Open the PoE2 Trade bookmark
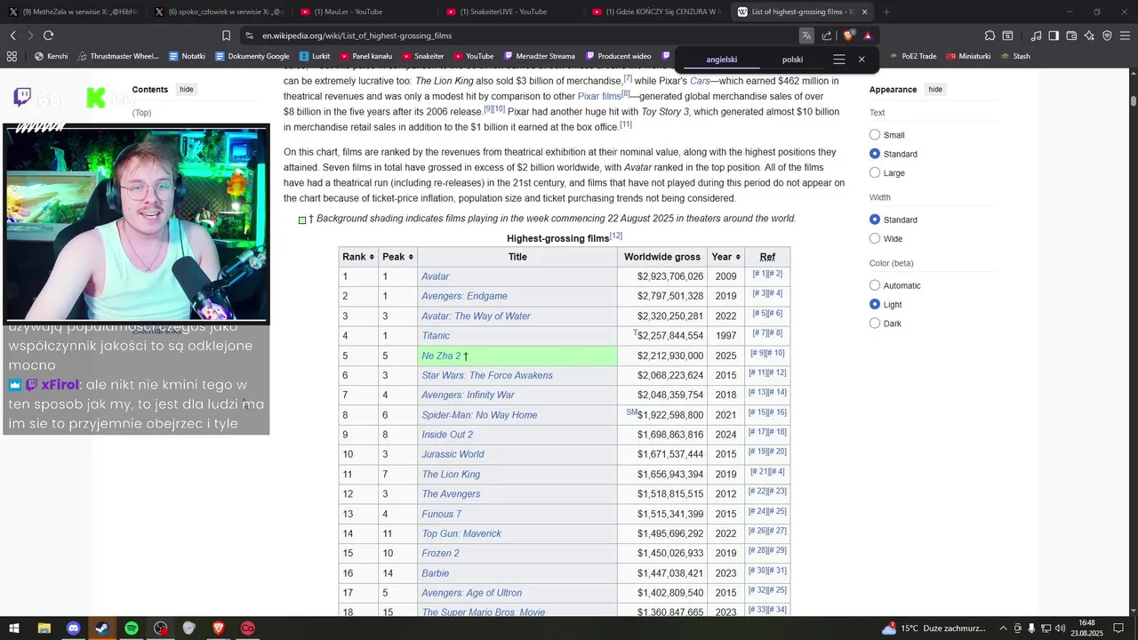This screenshot has width=1138, height=640. pyautogui.click(x=911, y=56)
